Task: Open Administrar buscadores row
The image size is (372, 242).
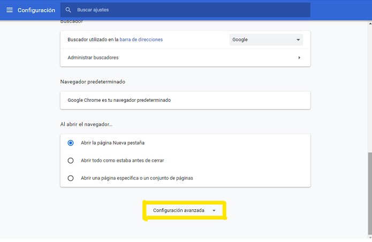Action: [185, 58]
